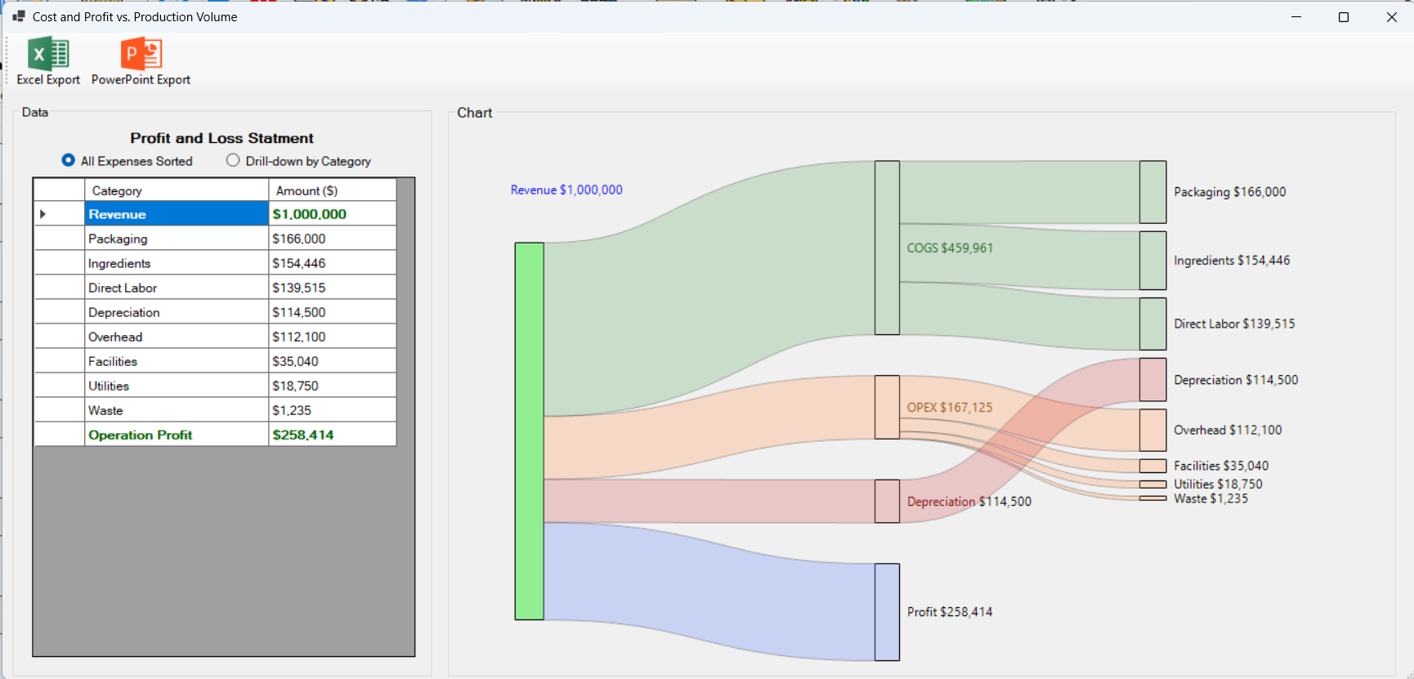Select the Packaging row in table
This screenshot has height=679, width=1414.
tap(176, 239)
